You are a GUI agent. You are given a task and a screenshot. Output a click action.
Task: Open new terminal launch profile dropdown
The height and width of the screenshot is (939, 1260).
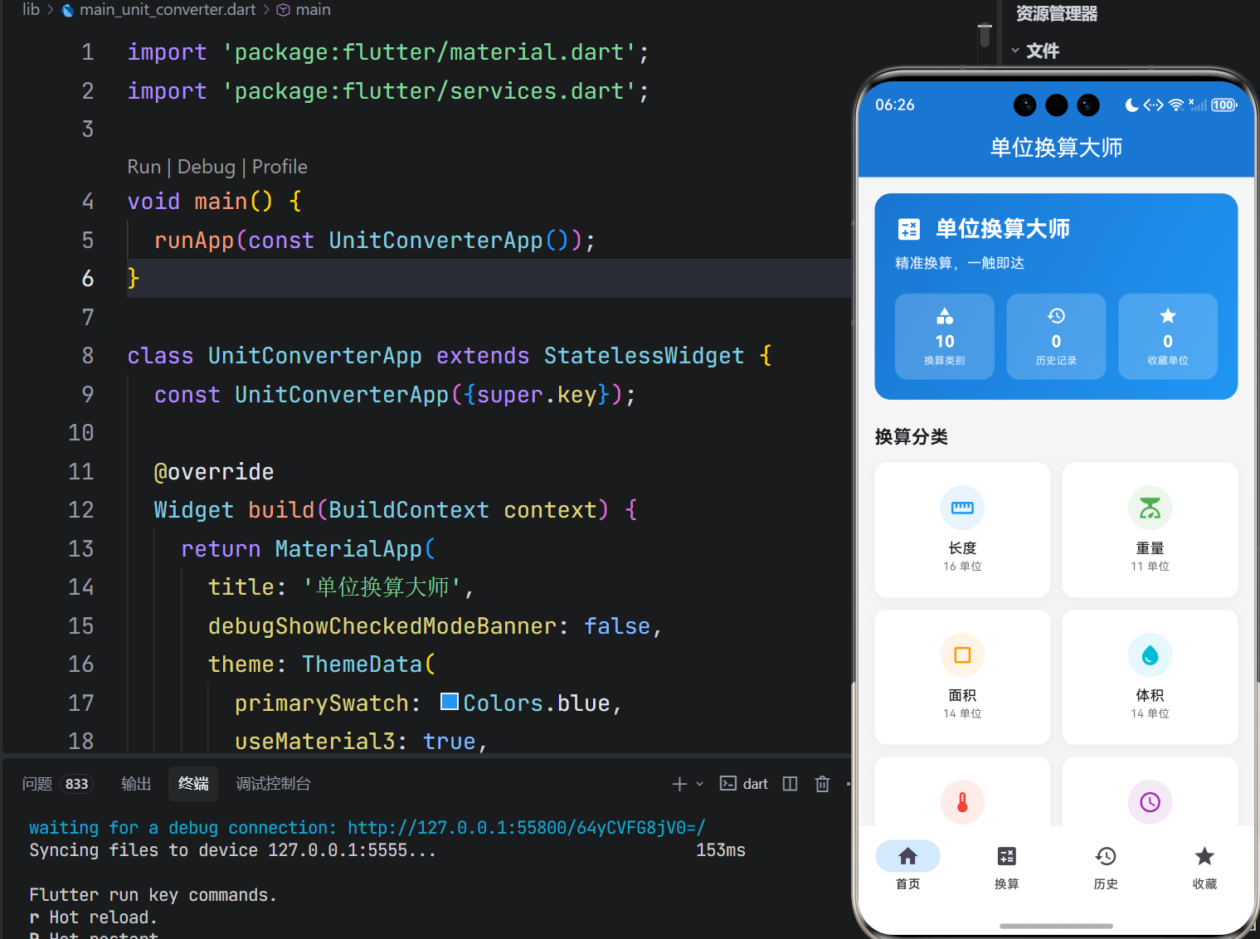(x=699, y=784)
